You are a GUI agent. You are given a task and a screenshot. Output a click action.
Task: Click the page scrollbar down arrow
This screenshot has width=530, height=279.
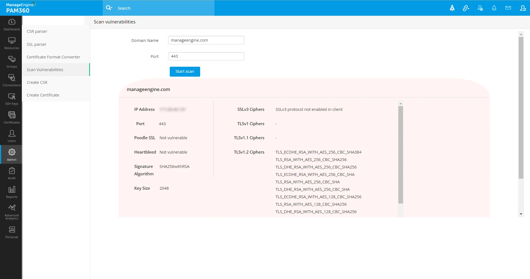pos(521,214)
